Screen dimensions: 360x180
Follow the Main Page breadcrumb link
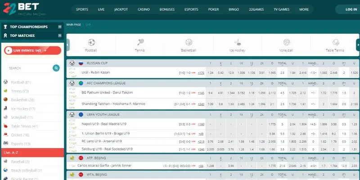74,25
